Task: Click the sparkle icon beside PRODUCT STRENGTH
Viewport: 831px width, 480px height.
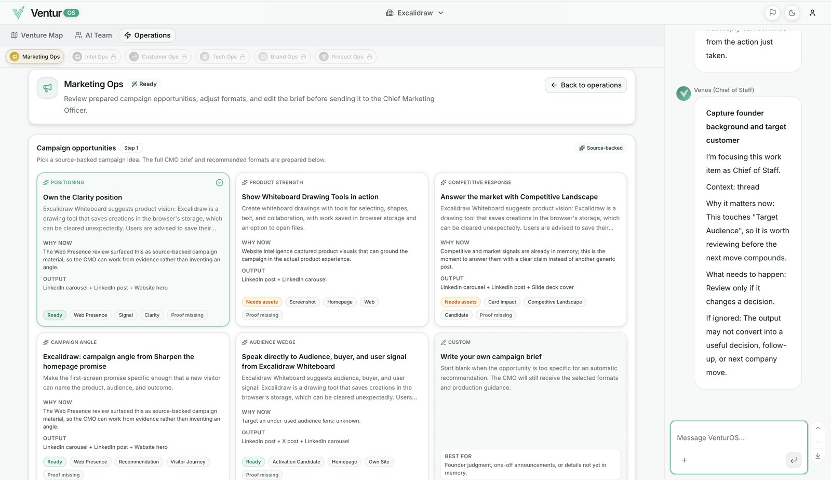Action: [245, 183]
